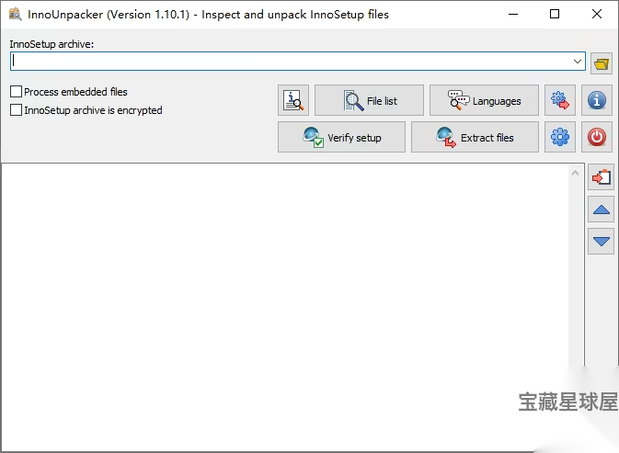Open the browse-for-archive folder icon
619x453 pixels.
pos(601,63)
